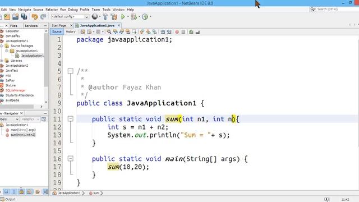Open dropdown arrow next to Run icon
The image size is (359, 202).
coord(128,17)
